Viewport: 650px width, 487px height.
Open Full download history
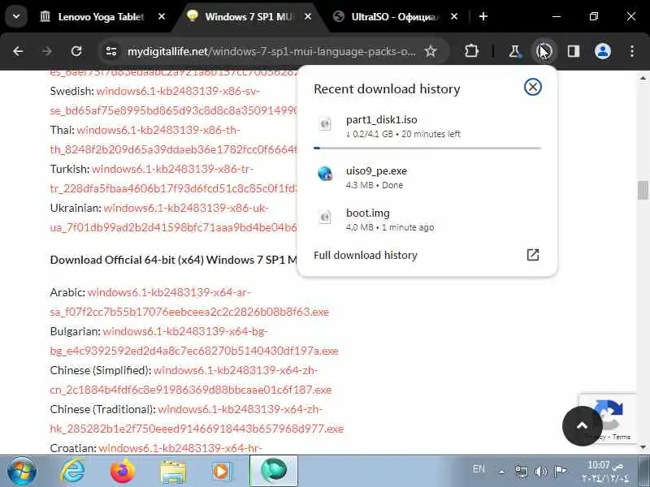(427, 255)
